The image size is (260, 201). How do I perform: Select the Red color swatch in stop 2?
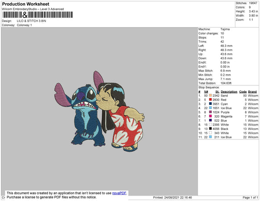pos(210,100)
